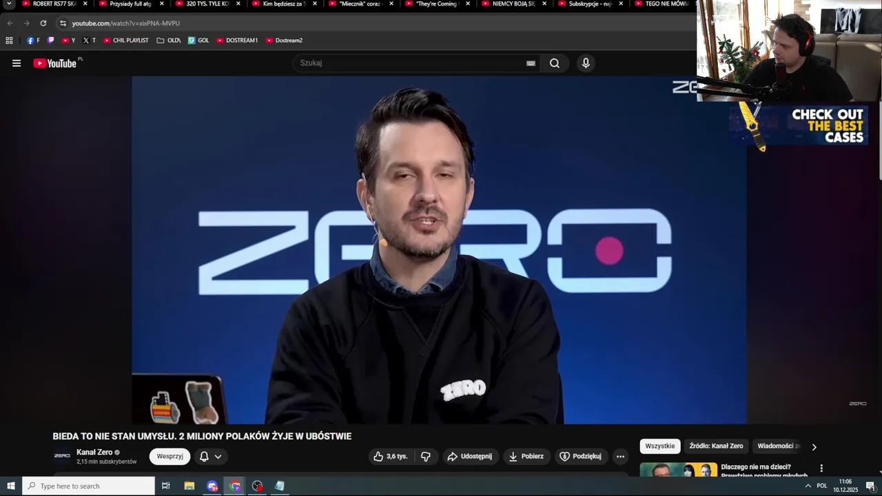
Task: Go back in browser history
Action: tap(10, 23)
